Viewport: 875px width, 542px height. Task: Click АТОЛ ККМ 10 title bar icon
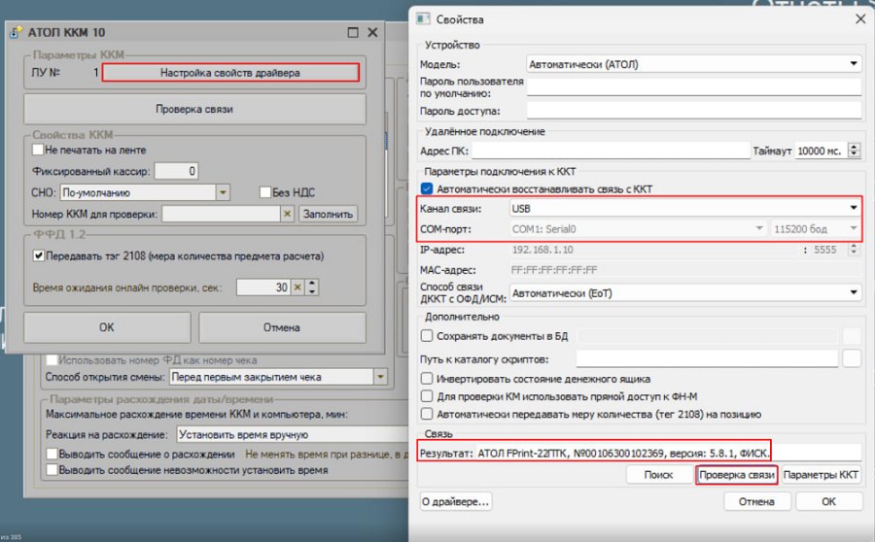16,32
